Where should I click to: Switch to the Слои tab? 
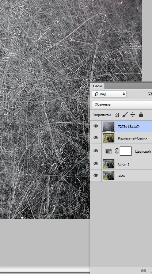coord(97,86)
